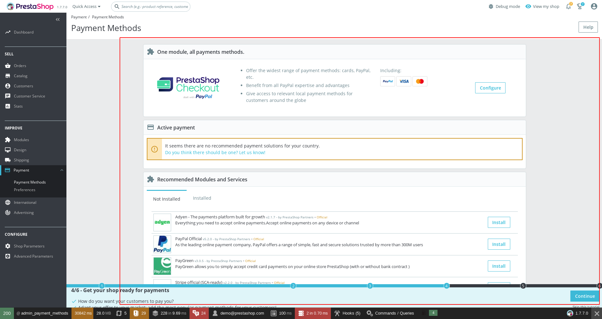Open the Stats page
Image resolution: width=602 pixels, height=319 pixels.
coord(18,106)
